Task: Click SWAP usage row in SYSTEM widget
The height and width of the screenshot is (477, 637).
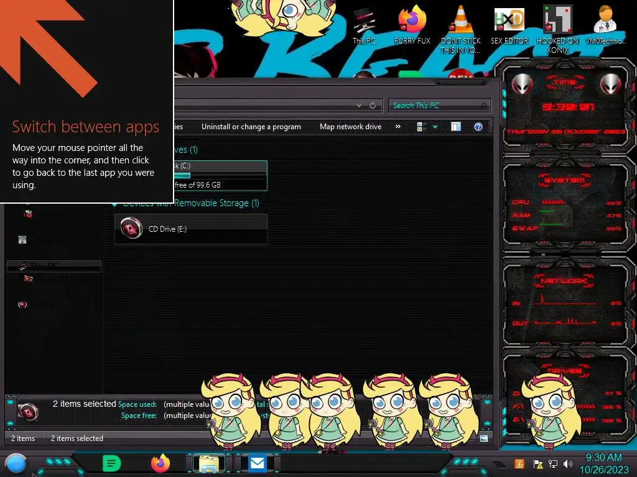Action: [x=566, y=229]
